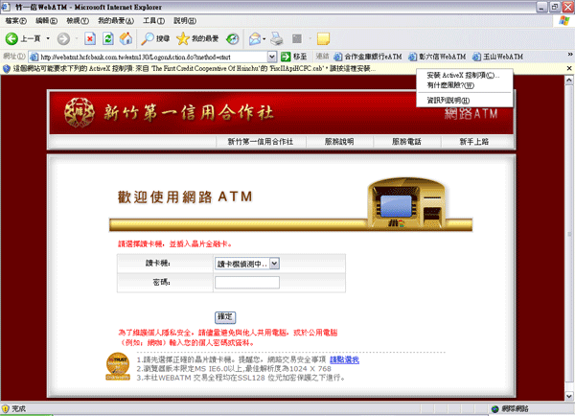The width and height of the screenshot is (575, 416).
Task: Open the Search magnifier tool
Action: (x=155, y=38)
